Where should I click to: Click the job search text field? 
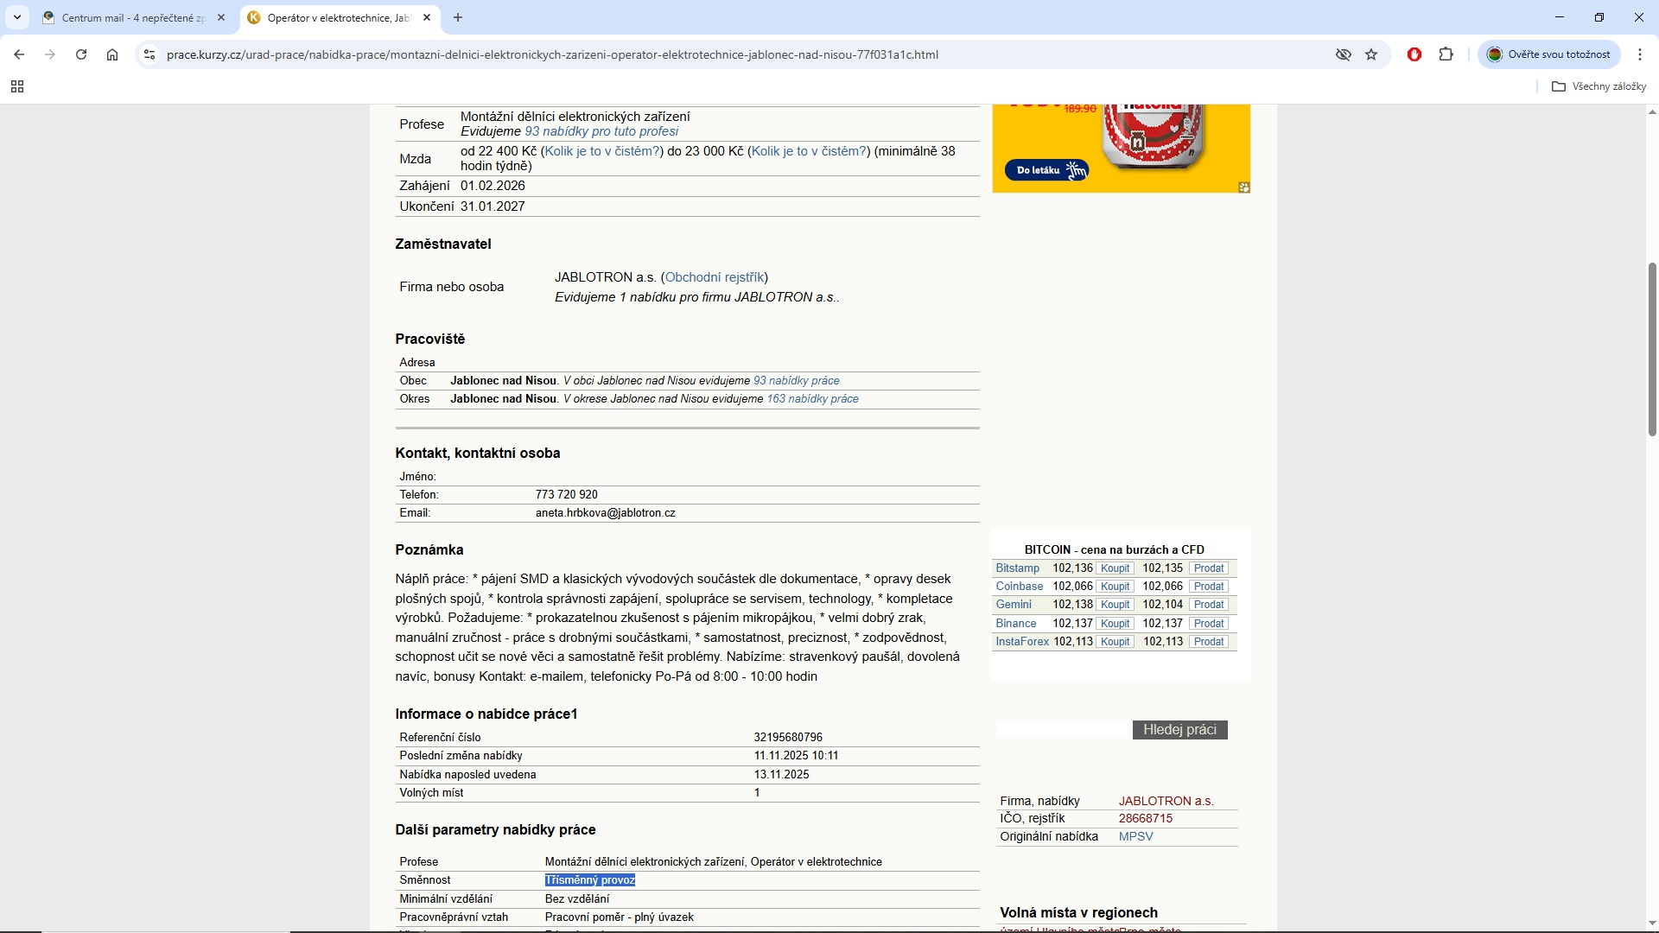pyautogui.click(x=1064, y=730)
